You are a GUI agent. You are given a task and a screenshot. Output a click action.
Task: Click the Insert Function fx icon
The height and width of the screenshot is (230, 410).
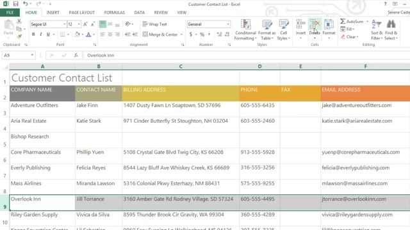76,56
